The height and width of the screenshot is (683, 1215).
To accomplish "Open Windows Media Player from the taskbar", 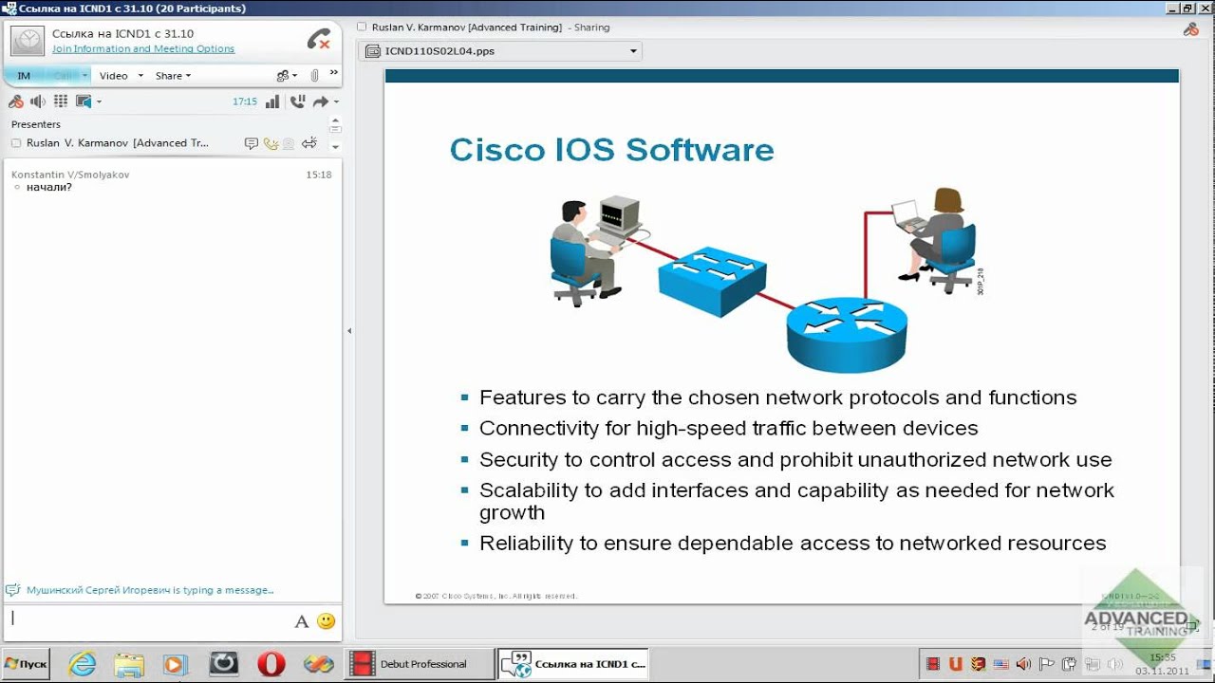I will pyautogui.click(x=176, y=664).
